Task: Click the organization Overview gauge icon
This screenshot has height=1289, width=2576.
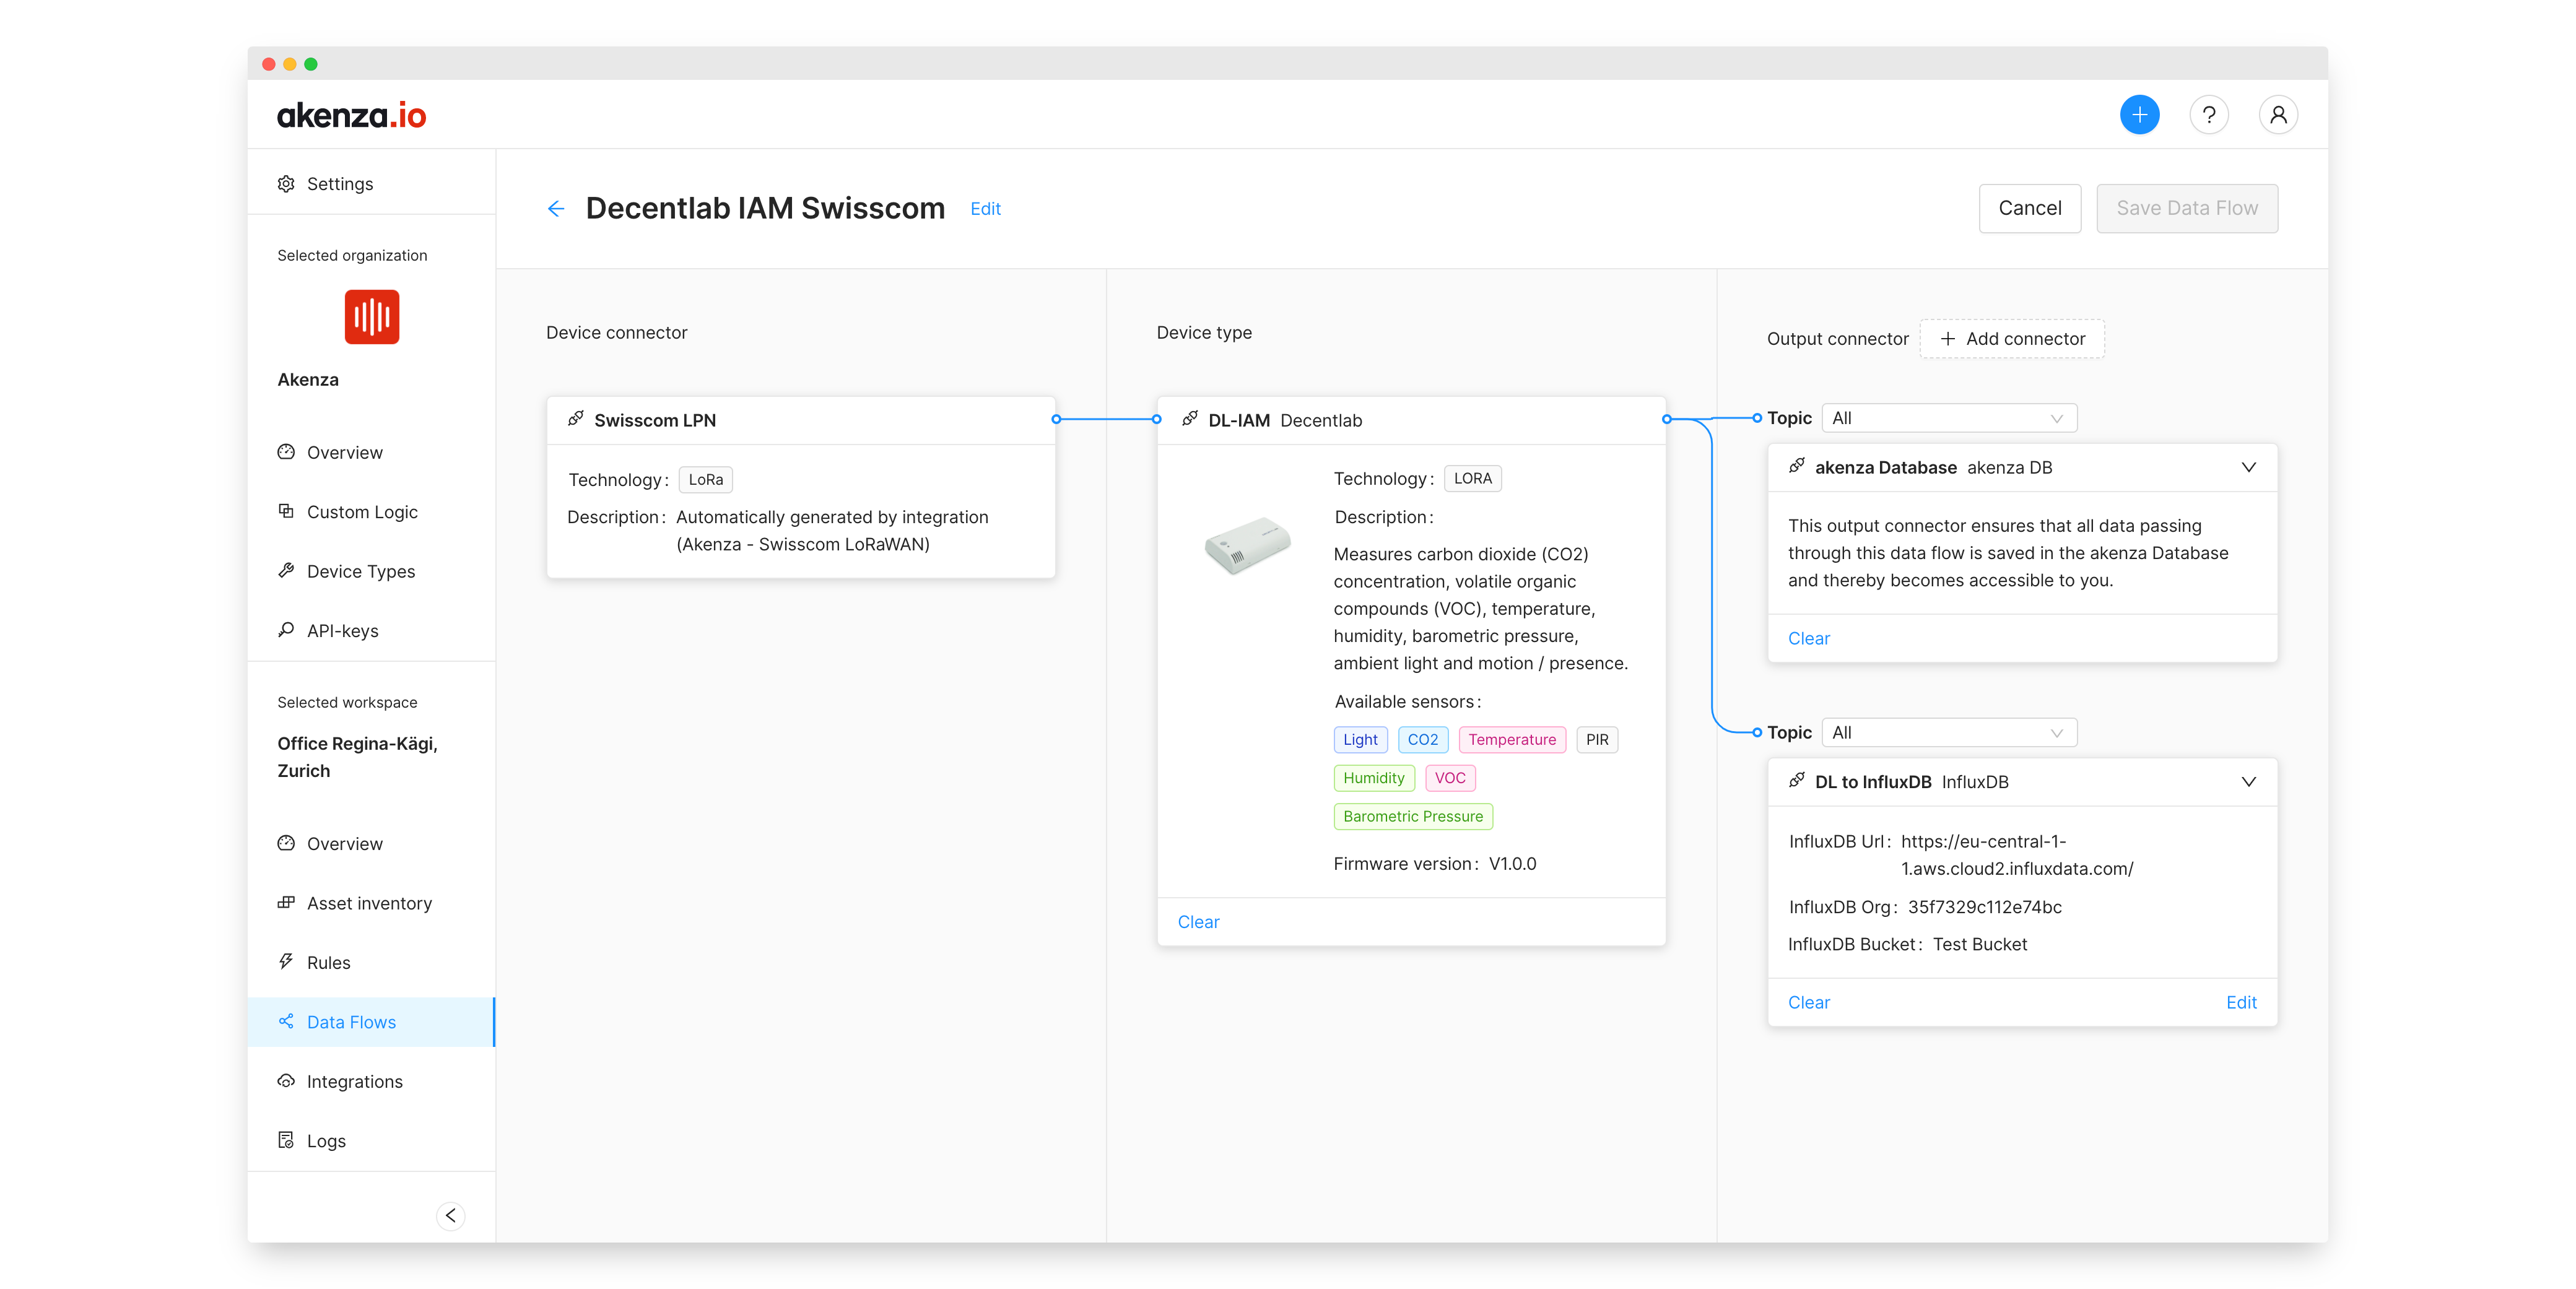Action: [x=286, y=452]
